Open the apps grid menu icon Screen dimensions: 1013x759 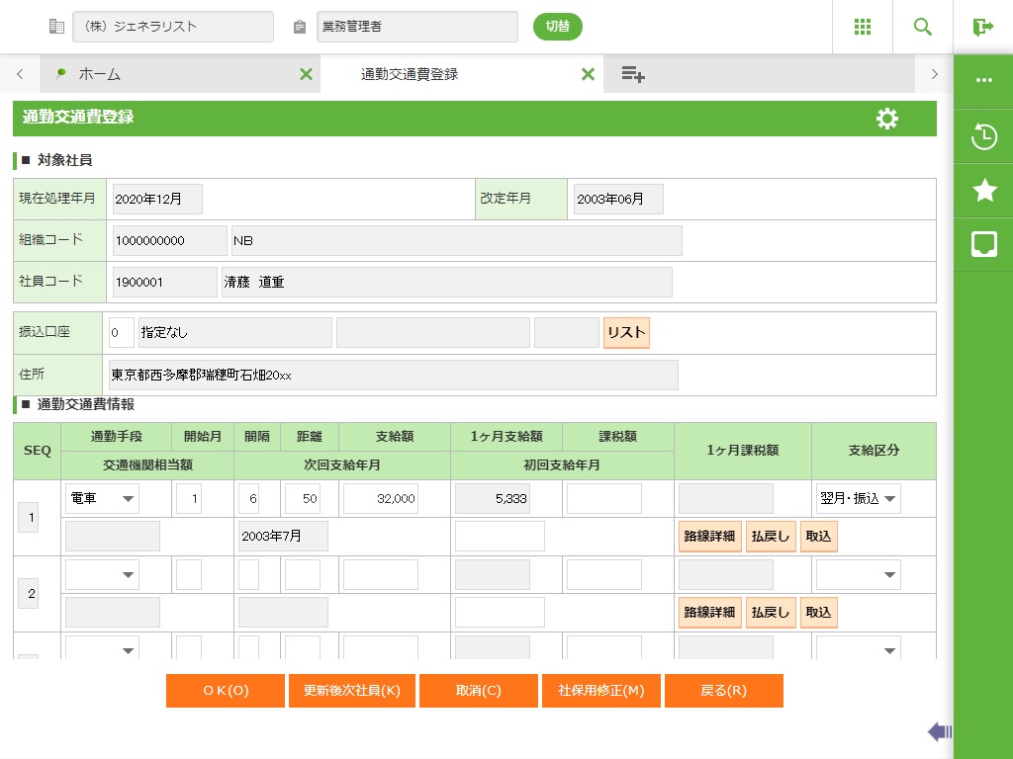863,27
